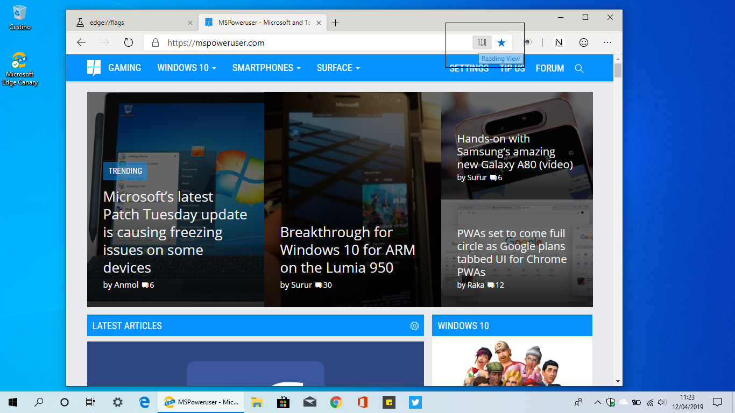The height and width of the screenshot is (413, 735).
Task: Send feedback with the smiley icon
Action: click(584, 42)
